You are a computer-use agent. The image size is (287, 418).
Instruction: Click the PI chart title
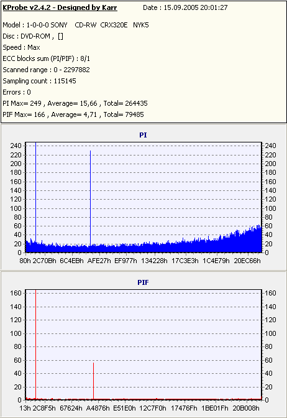coord(143,135)
